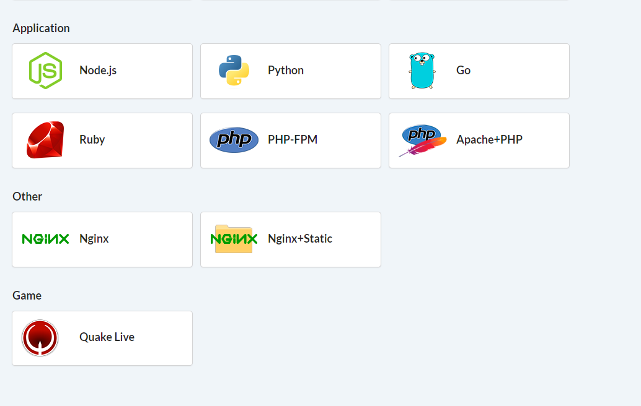Click the Application section heading

[x=41, y=28]
